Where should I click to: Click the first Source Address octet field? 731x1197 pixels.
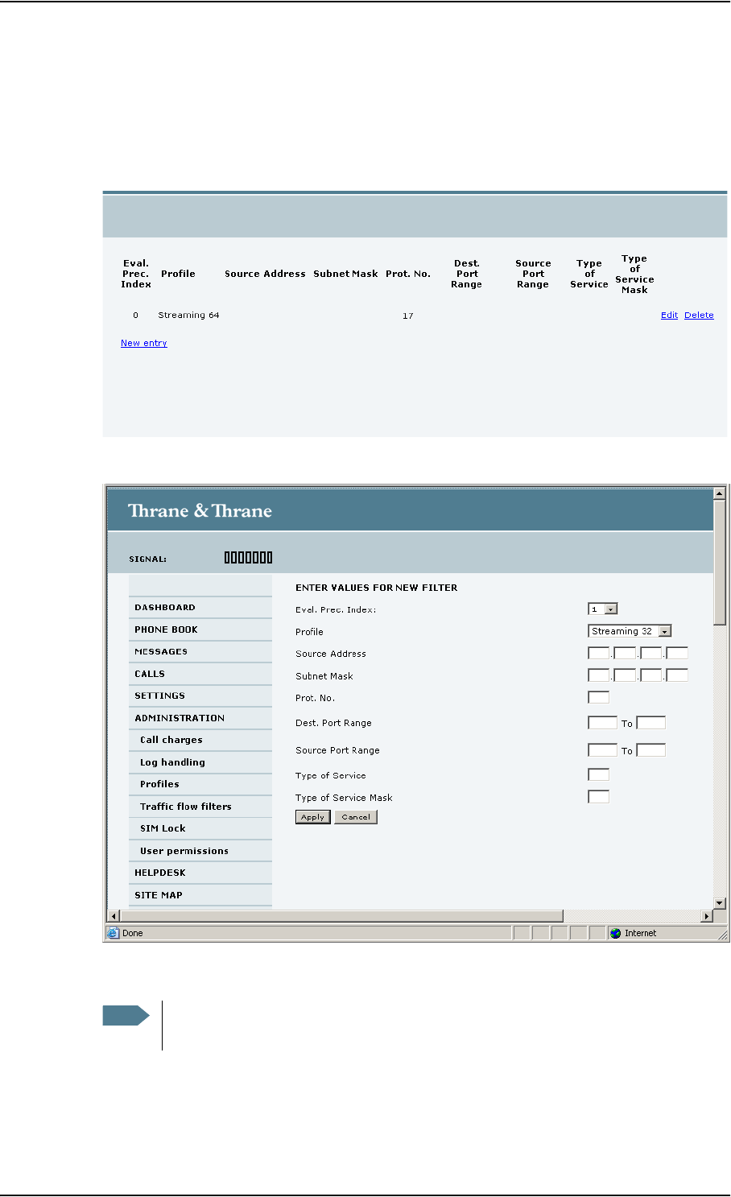(599, 653)
